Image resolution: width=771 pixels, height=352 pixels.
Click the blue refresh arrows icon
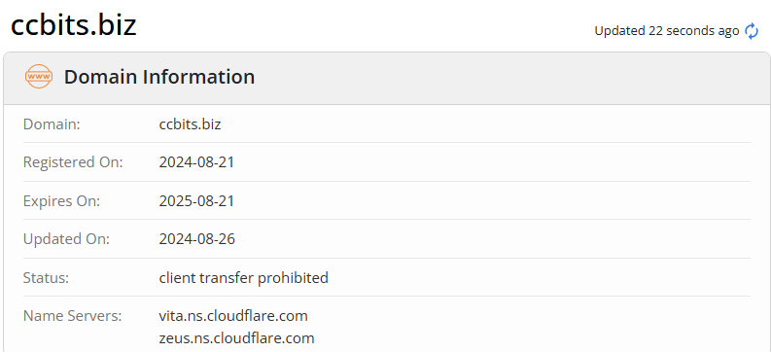coord(752,31)
